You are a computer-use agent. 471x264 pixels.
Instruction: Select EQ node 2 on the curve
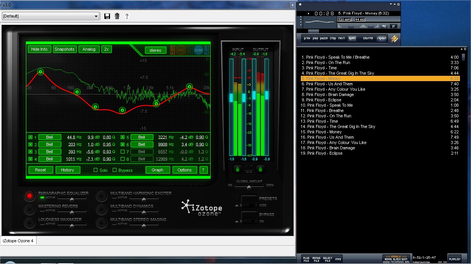click(77, 92)
